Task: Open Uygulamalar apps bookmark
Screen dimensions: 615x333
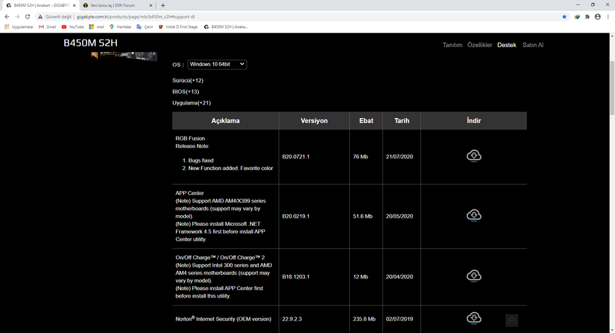Action: point(19,27)
